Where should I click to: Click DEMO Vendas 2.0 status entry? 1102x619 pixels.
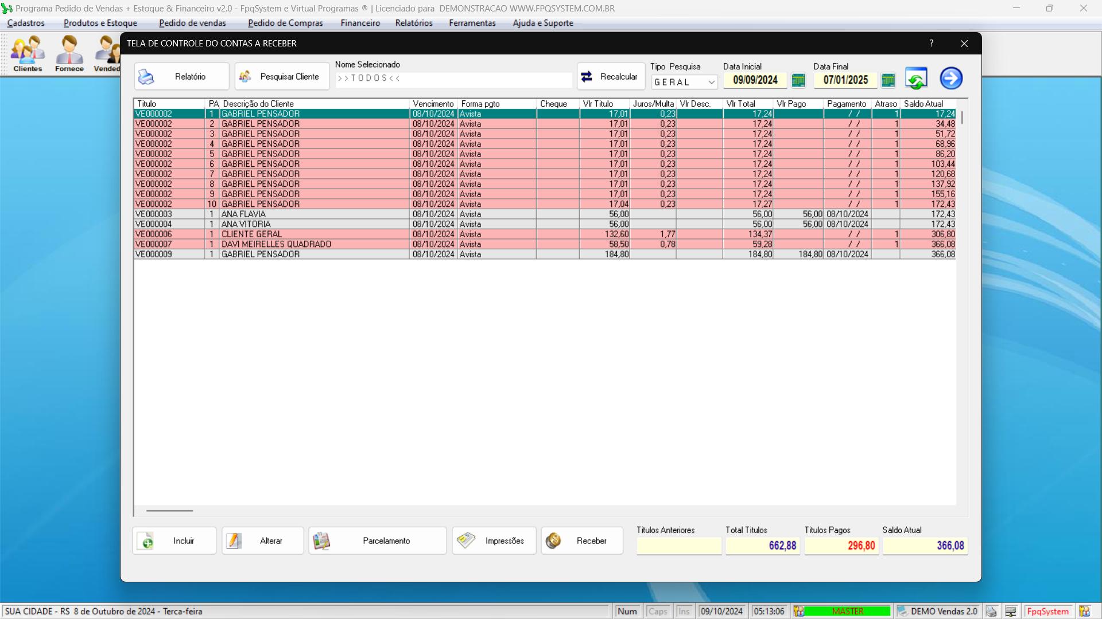938,612
